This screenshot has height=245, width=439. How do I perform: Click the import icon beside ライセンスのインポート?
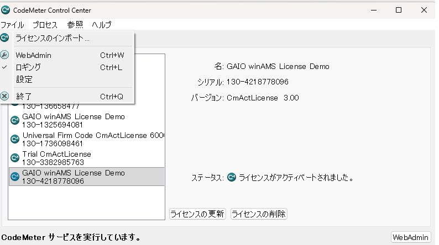5,38
